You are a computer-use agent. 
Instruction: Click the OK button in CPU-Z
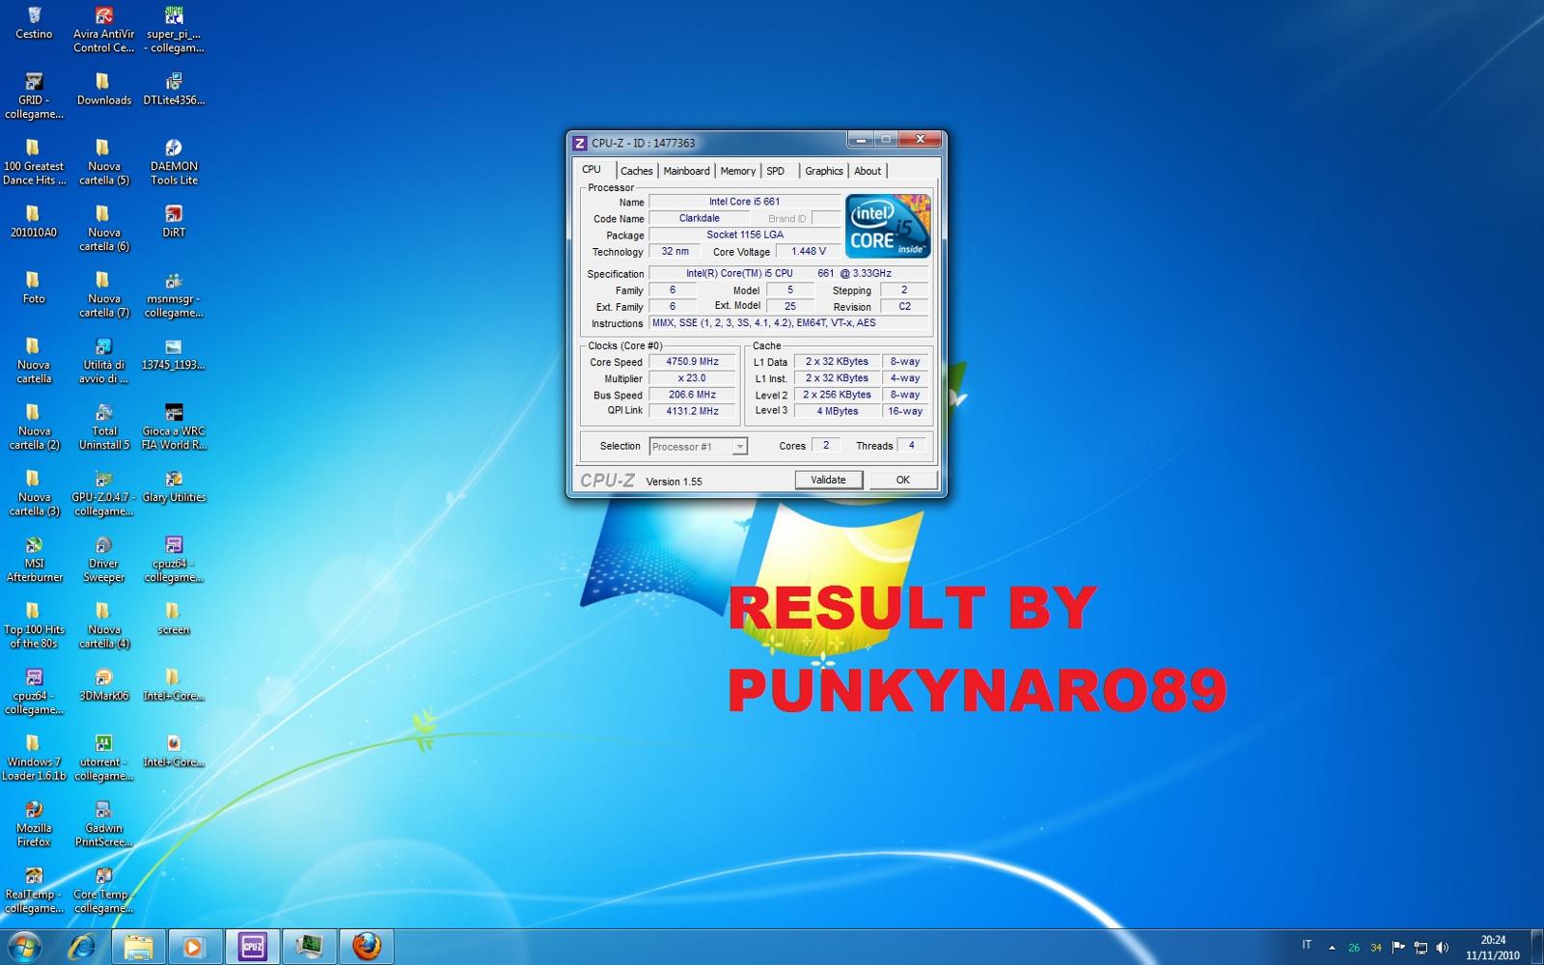click(x=902, y=480)
